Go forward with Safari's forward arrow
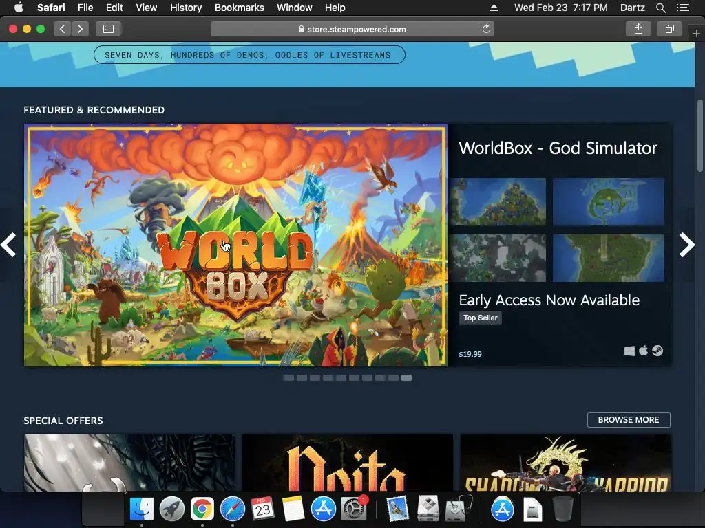 (x=80, y=29)
